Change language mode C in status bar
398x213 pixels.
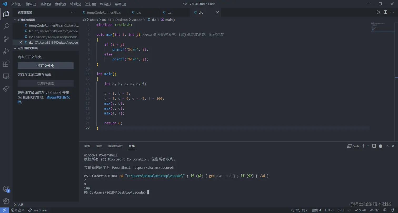pos(349,210)
